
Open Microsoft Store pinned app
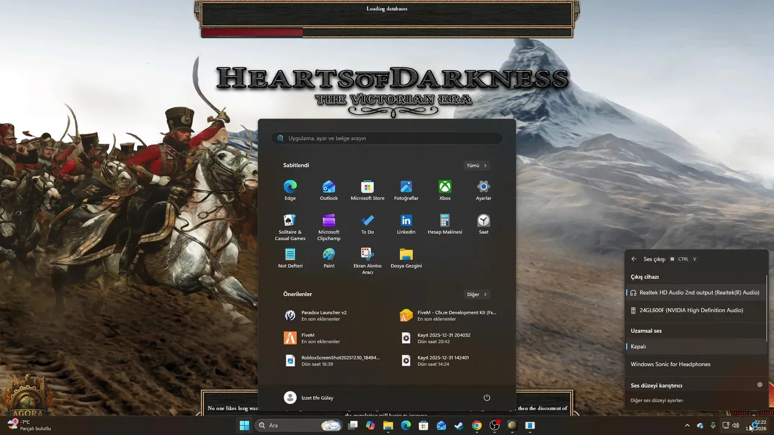[368, 190]
